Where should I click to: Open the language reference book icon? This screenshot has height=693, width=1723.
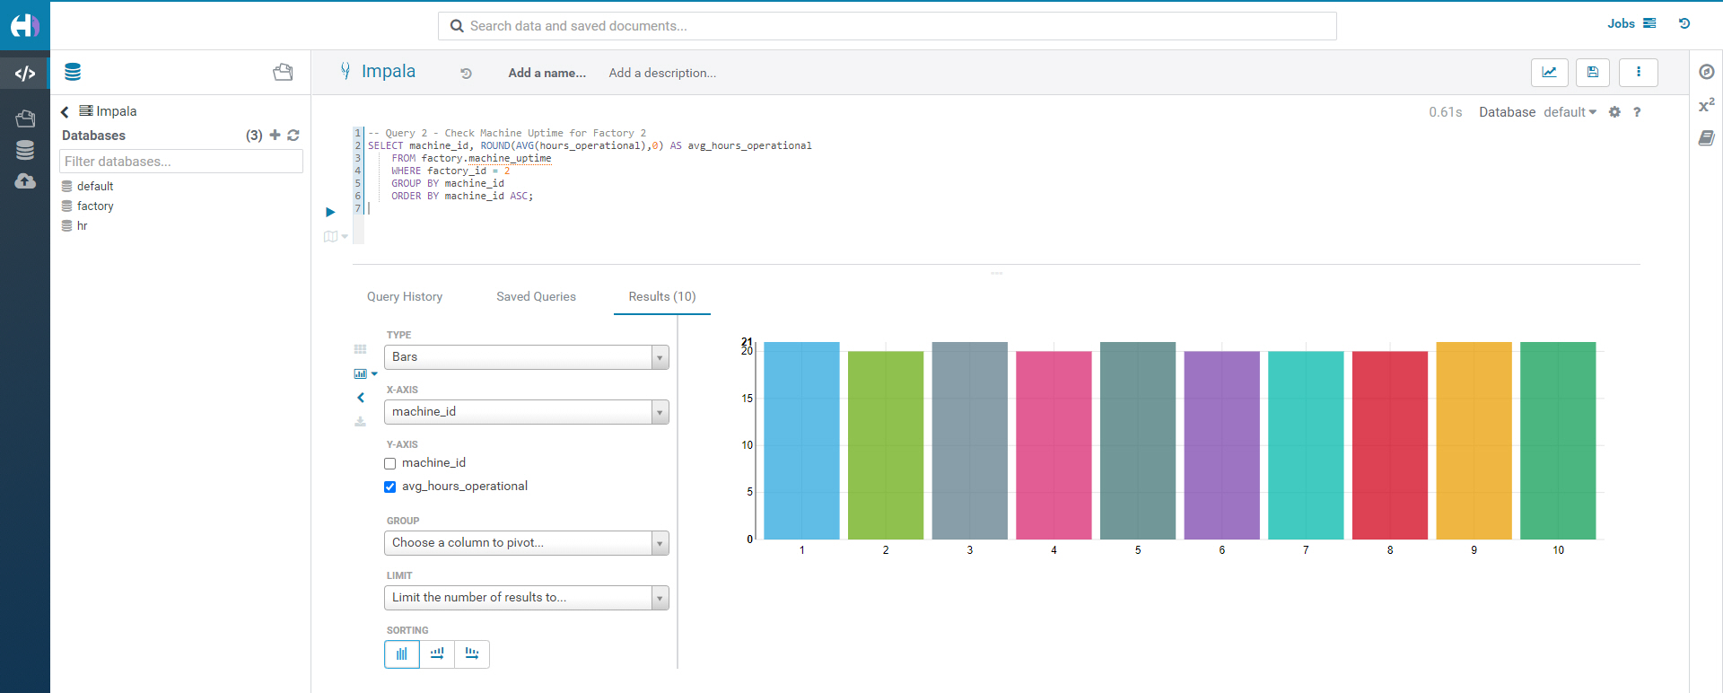1707,137
